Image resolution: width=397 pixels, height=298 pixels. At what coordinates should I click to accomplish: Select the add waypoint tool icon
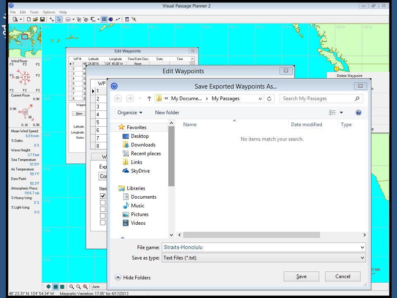click(52, 19)
